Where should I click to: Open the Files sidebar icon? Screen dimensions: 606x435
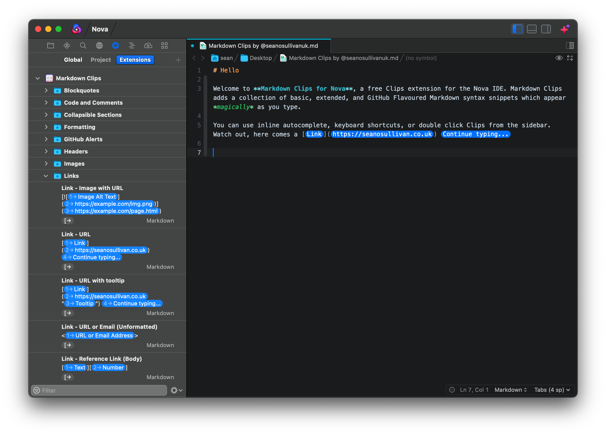tap(51, 46)
